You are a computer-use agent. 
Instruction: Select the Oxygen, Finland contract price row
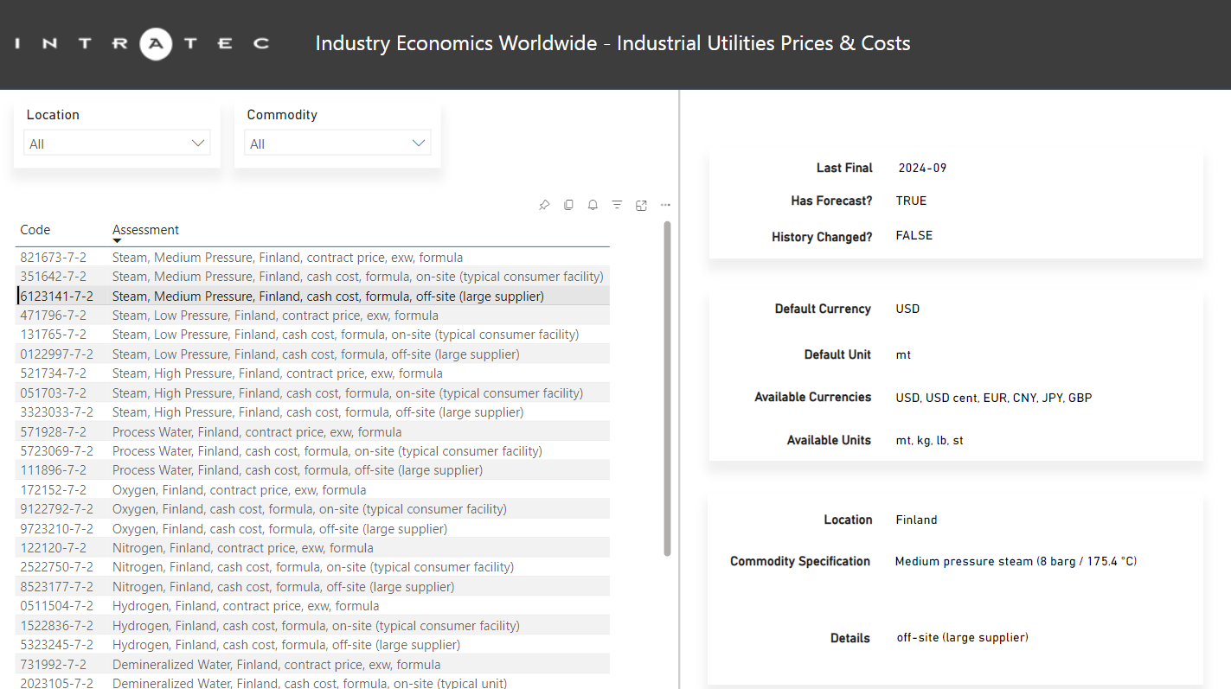239,490
